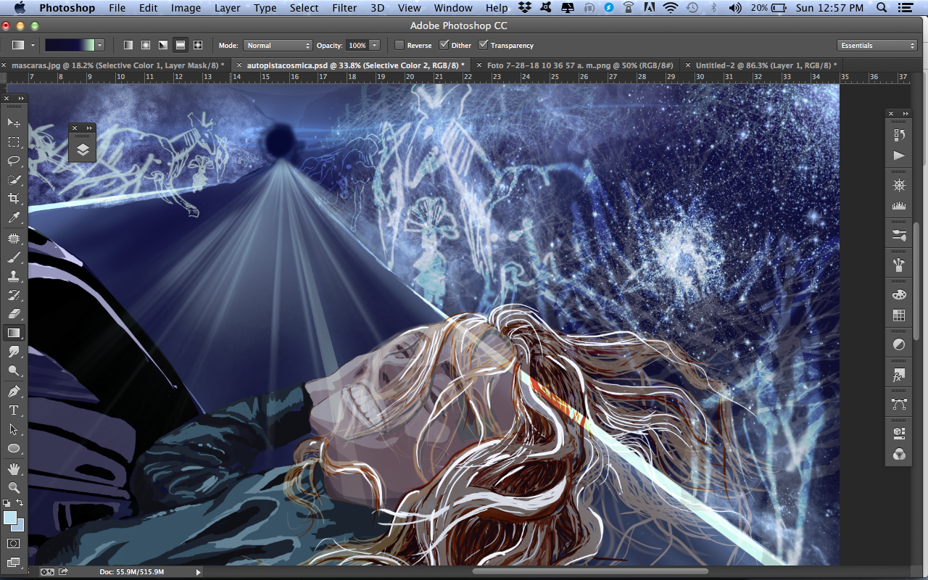
Task: Select the Hand tool
Action: [14, 469]
